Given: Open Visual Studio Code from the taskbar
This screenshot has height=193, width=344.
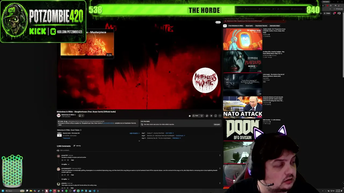Looking at the screenshot, I should click(x=94, y=191).
